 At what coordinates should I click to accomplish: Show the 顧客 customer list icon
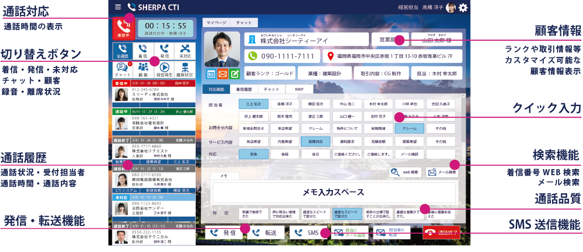tap(144, 69)
